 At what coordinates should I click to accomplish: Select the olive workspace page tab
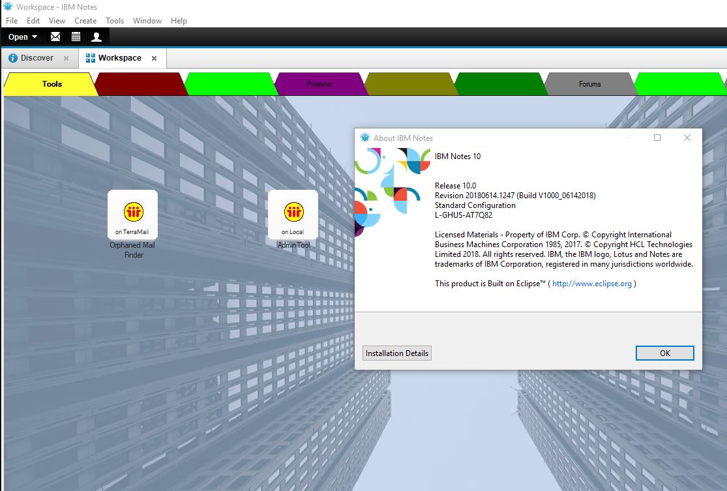click(410, 84)
